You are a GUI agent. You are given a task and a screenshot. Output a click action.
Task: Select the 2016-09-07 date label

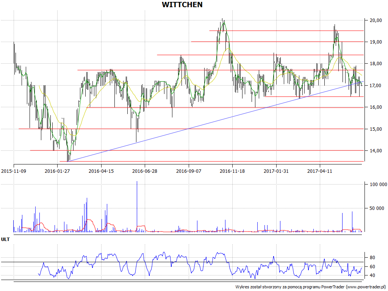point(189,171)
